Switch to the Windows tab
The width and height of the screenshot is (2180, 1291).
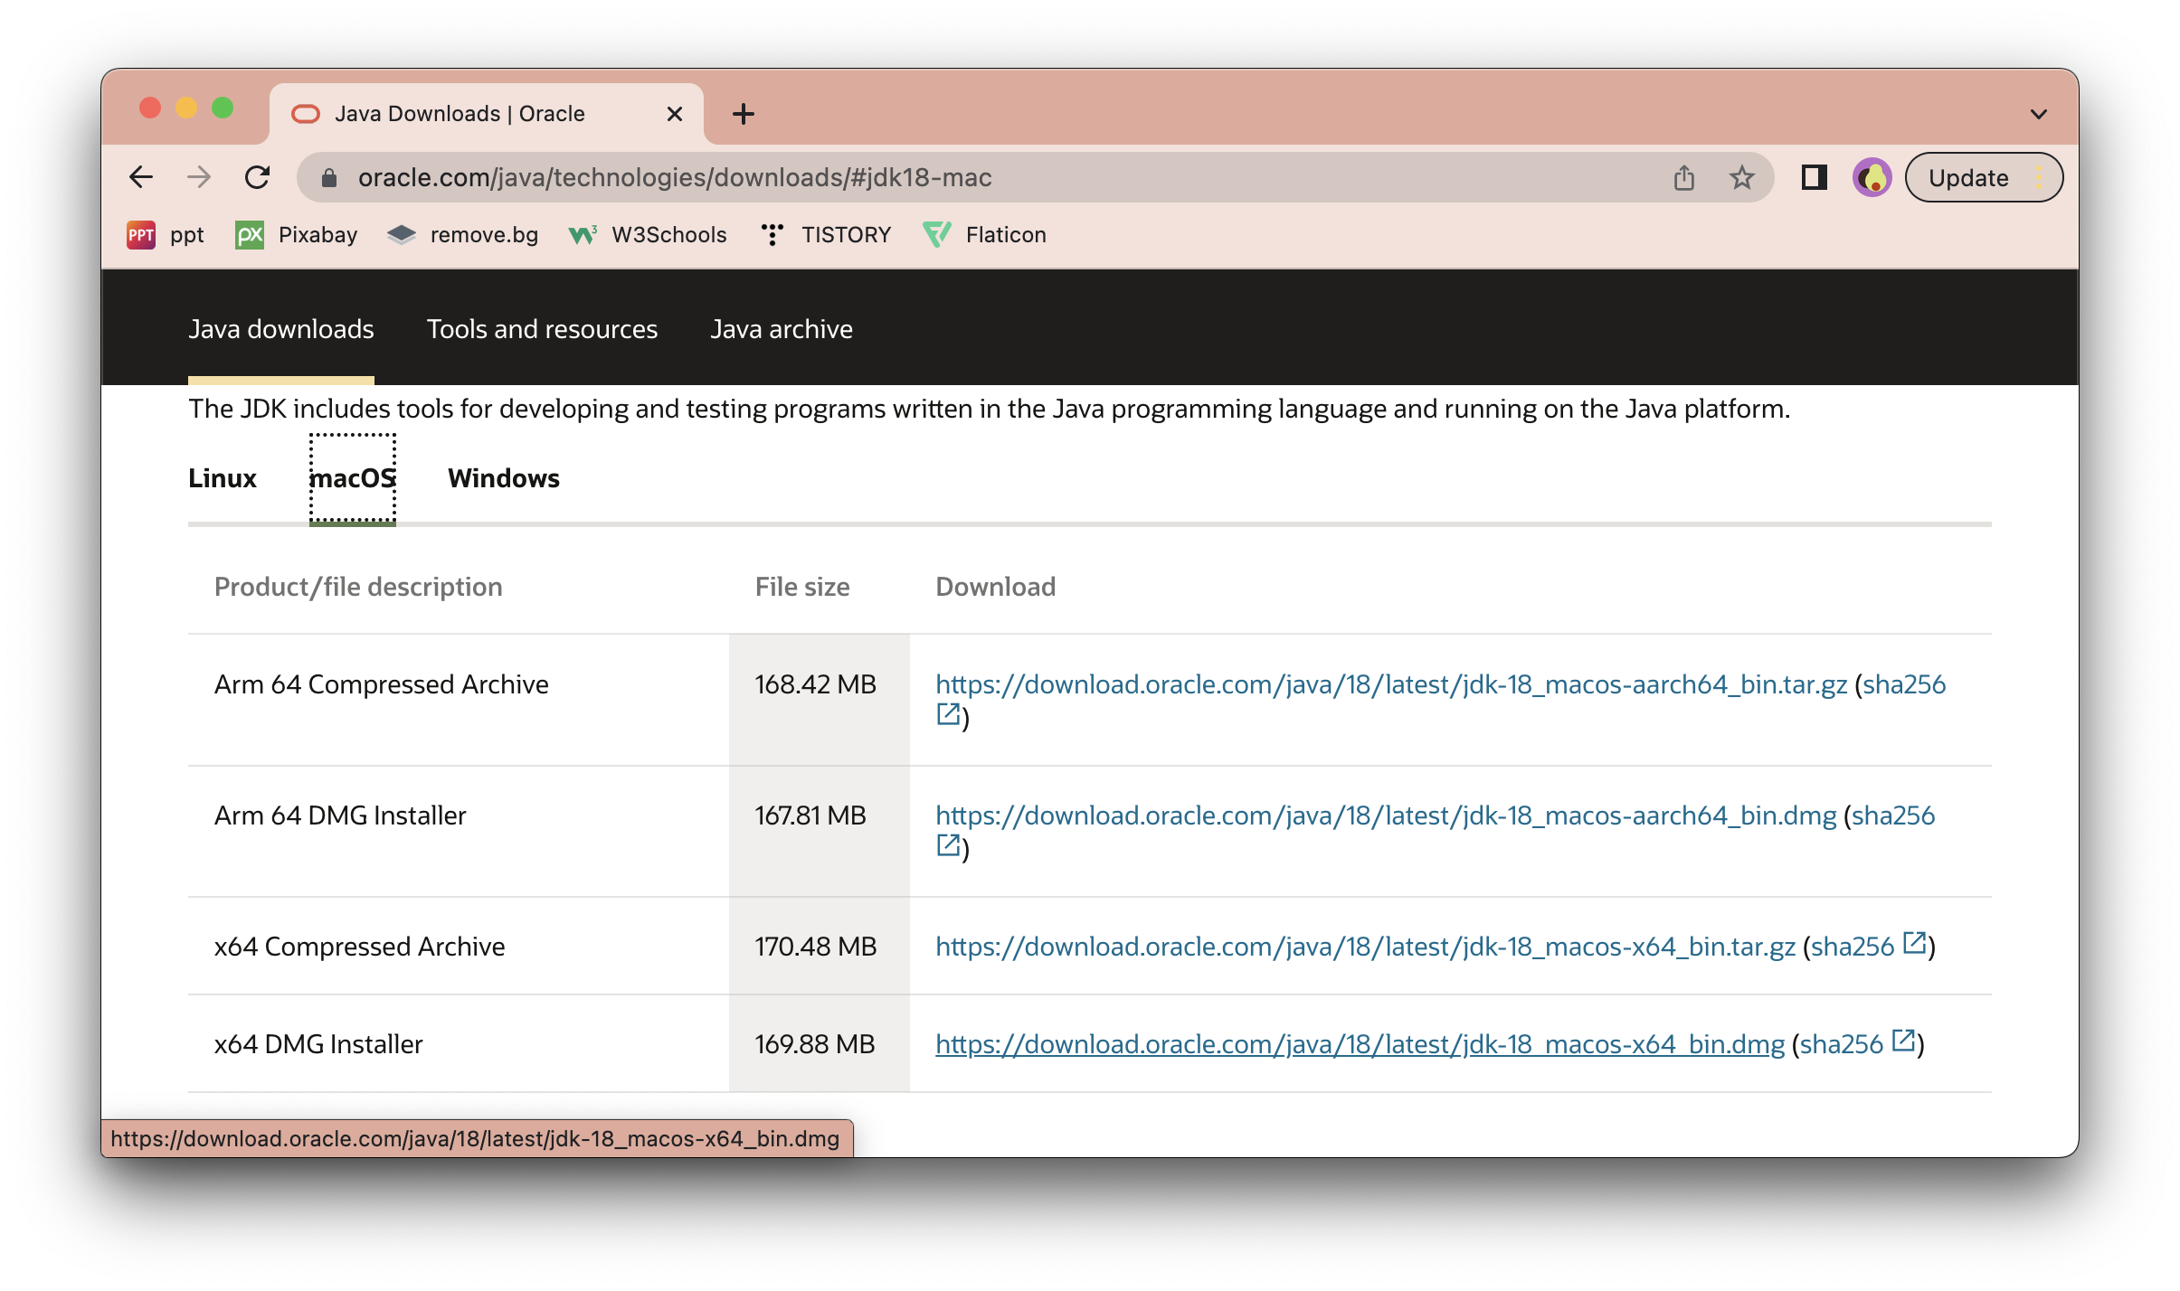point(503,478)
